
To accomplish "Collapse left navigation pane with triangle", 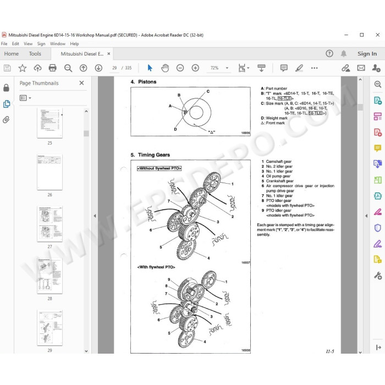I will point(95,216).
